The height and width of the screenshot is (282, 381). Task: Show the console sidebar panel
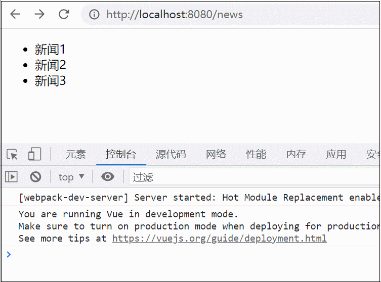[x=11, y=177]
